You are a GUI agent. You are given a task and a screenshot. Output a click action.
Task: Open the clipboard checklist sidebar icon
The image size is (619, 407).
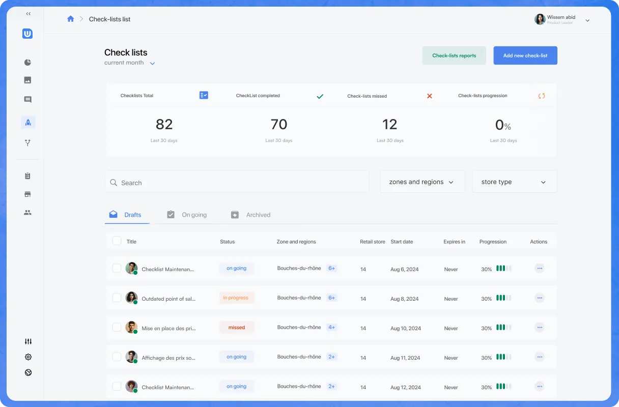[27, 176]
